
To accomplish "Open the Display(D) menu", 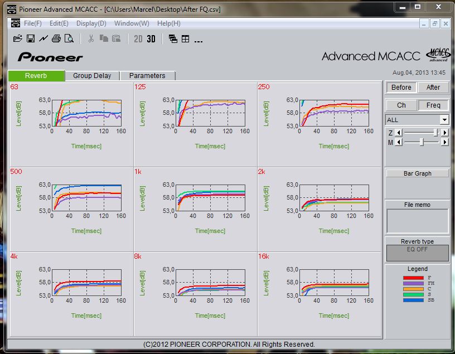I will coord(91,23).
